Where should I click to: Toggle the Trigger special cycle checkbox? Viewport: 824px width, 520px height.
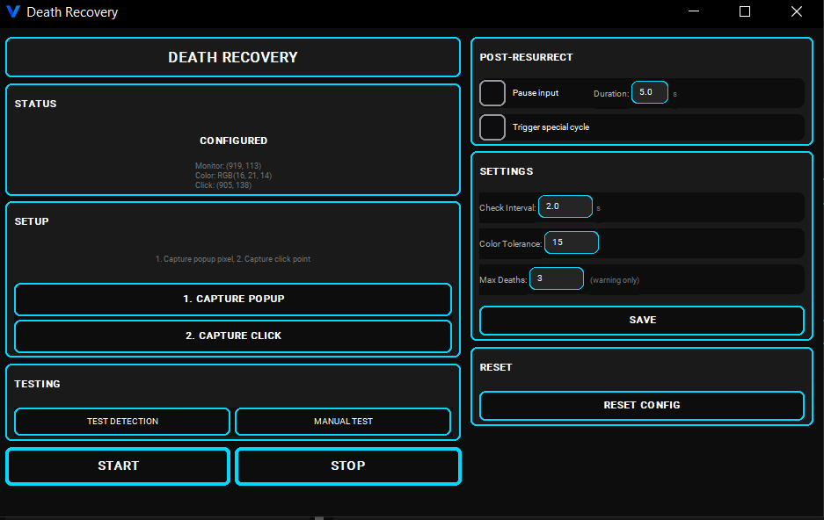[x=492, y=127]
